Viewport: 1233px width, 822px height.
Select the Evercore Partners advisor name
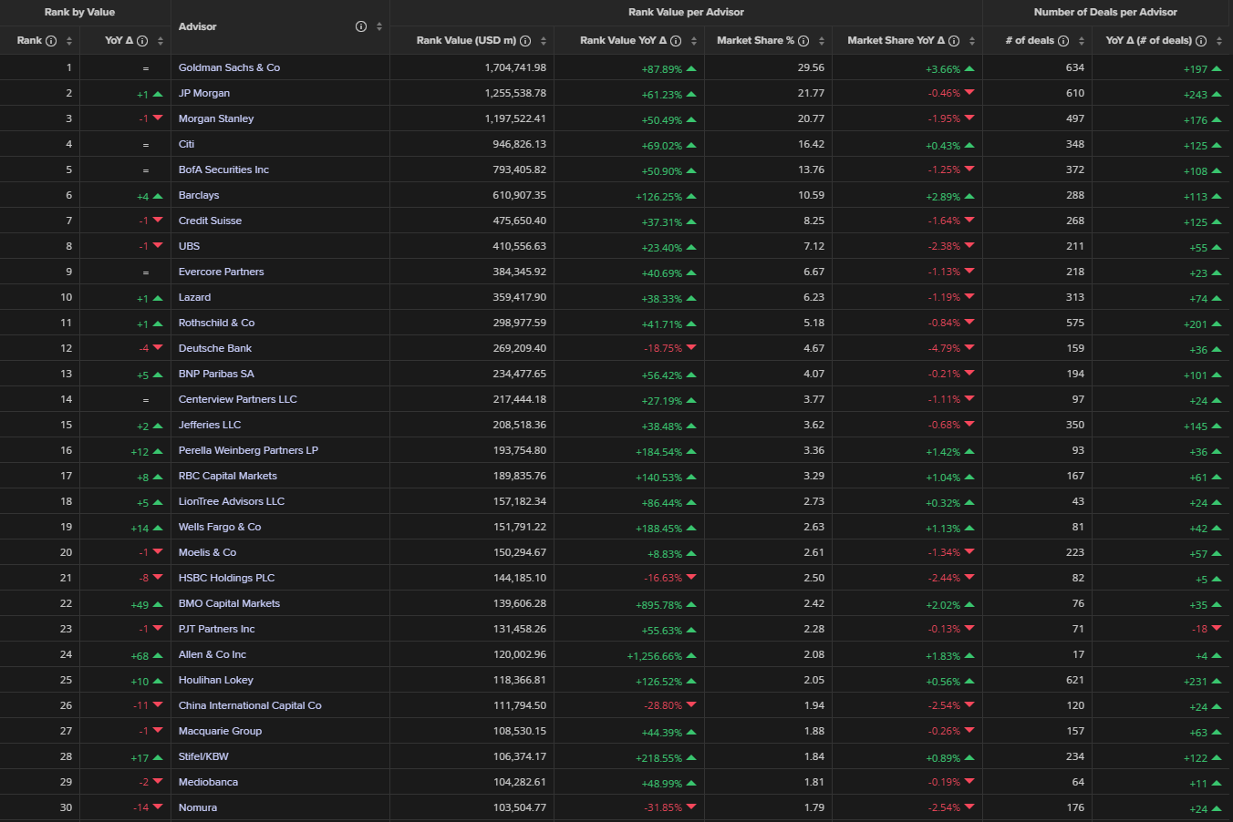(221, 272)
